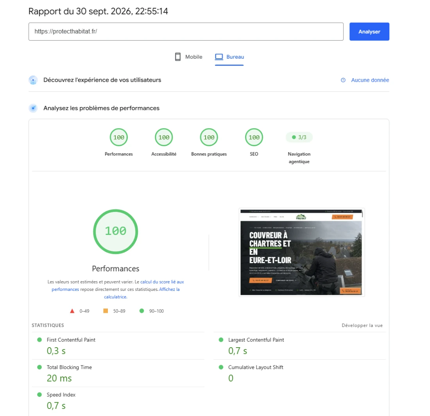Click the 20 ms blocking time value
The image size is (430, 416).
coord(59,378)
